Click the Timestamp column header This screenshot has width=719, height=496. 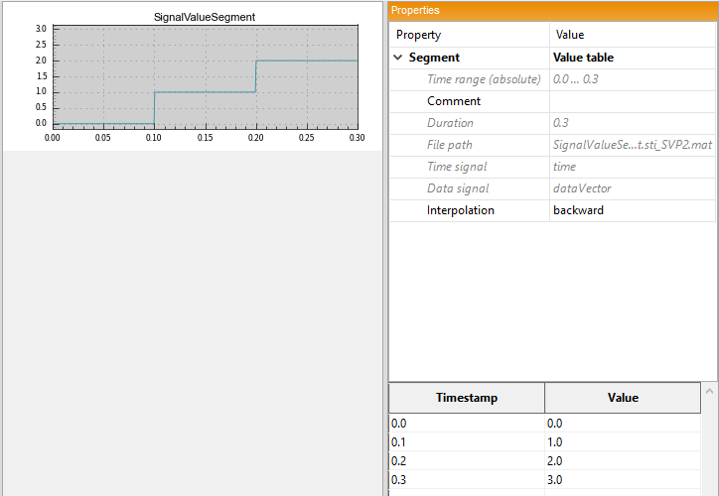467,398
